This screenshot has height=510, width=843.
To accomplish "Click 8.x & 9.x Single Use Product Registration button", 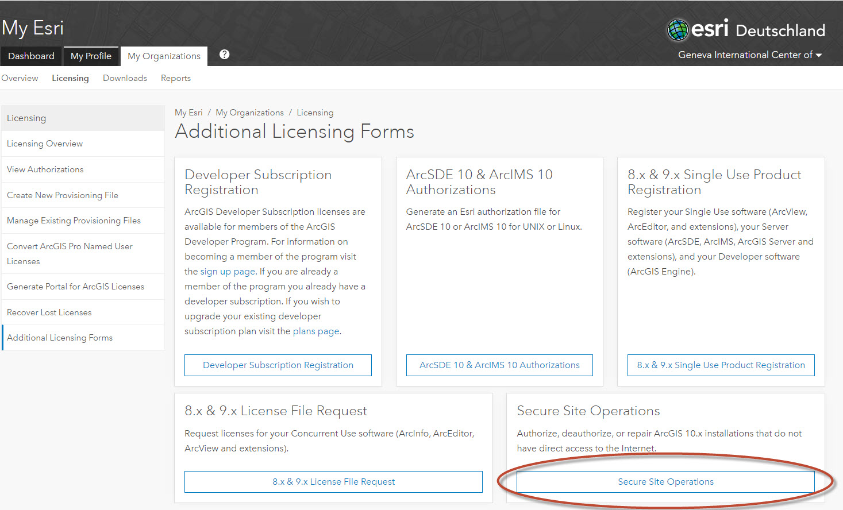I will coord(721,365).
